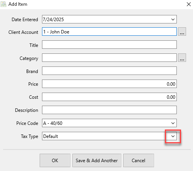
Task: Focus the Price field showing 0.00
Action: click(x=109, y=84)
